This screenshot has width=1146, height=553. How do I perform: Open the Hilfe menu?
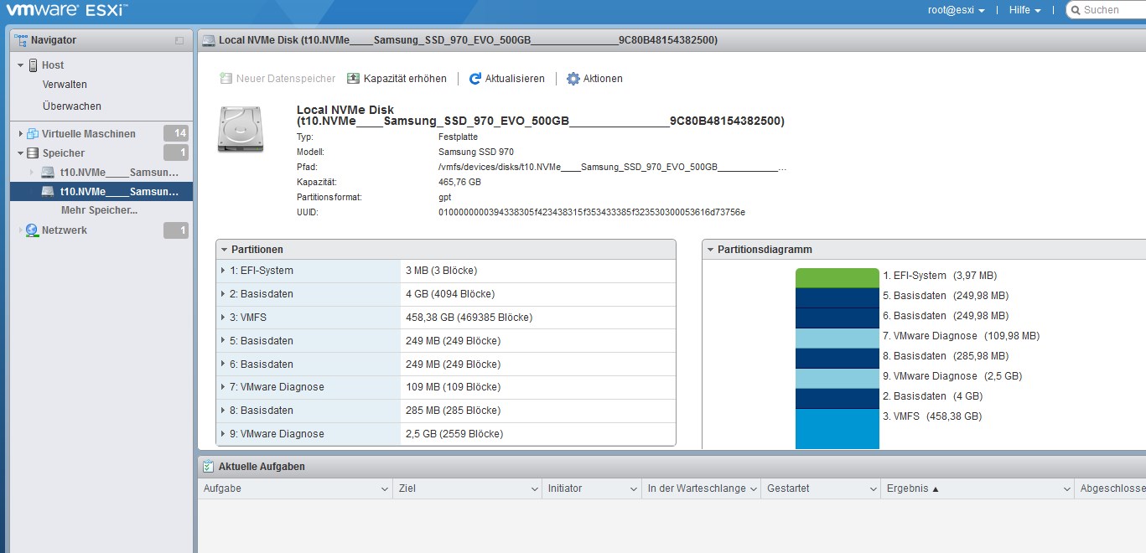pyautogui.click(x=1024, y=10)
